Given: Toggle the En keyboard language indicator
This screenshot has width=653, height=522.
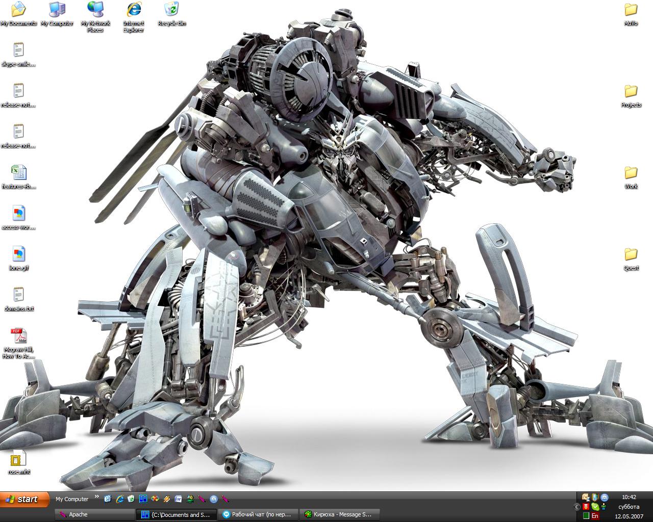Looking at the screenshot, I should [x=595, y=516].
